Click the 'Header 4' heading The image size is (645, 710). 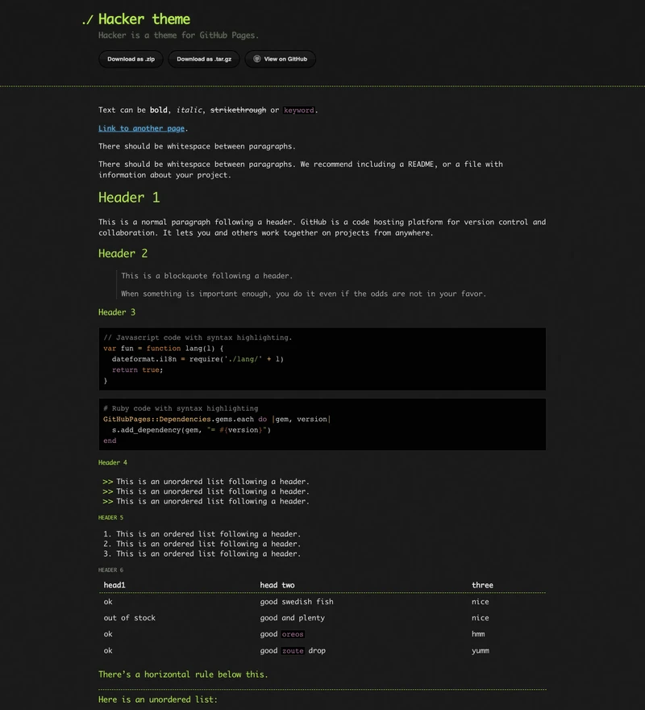click(113, 462)
